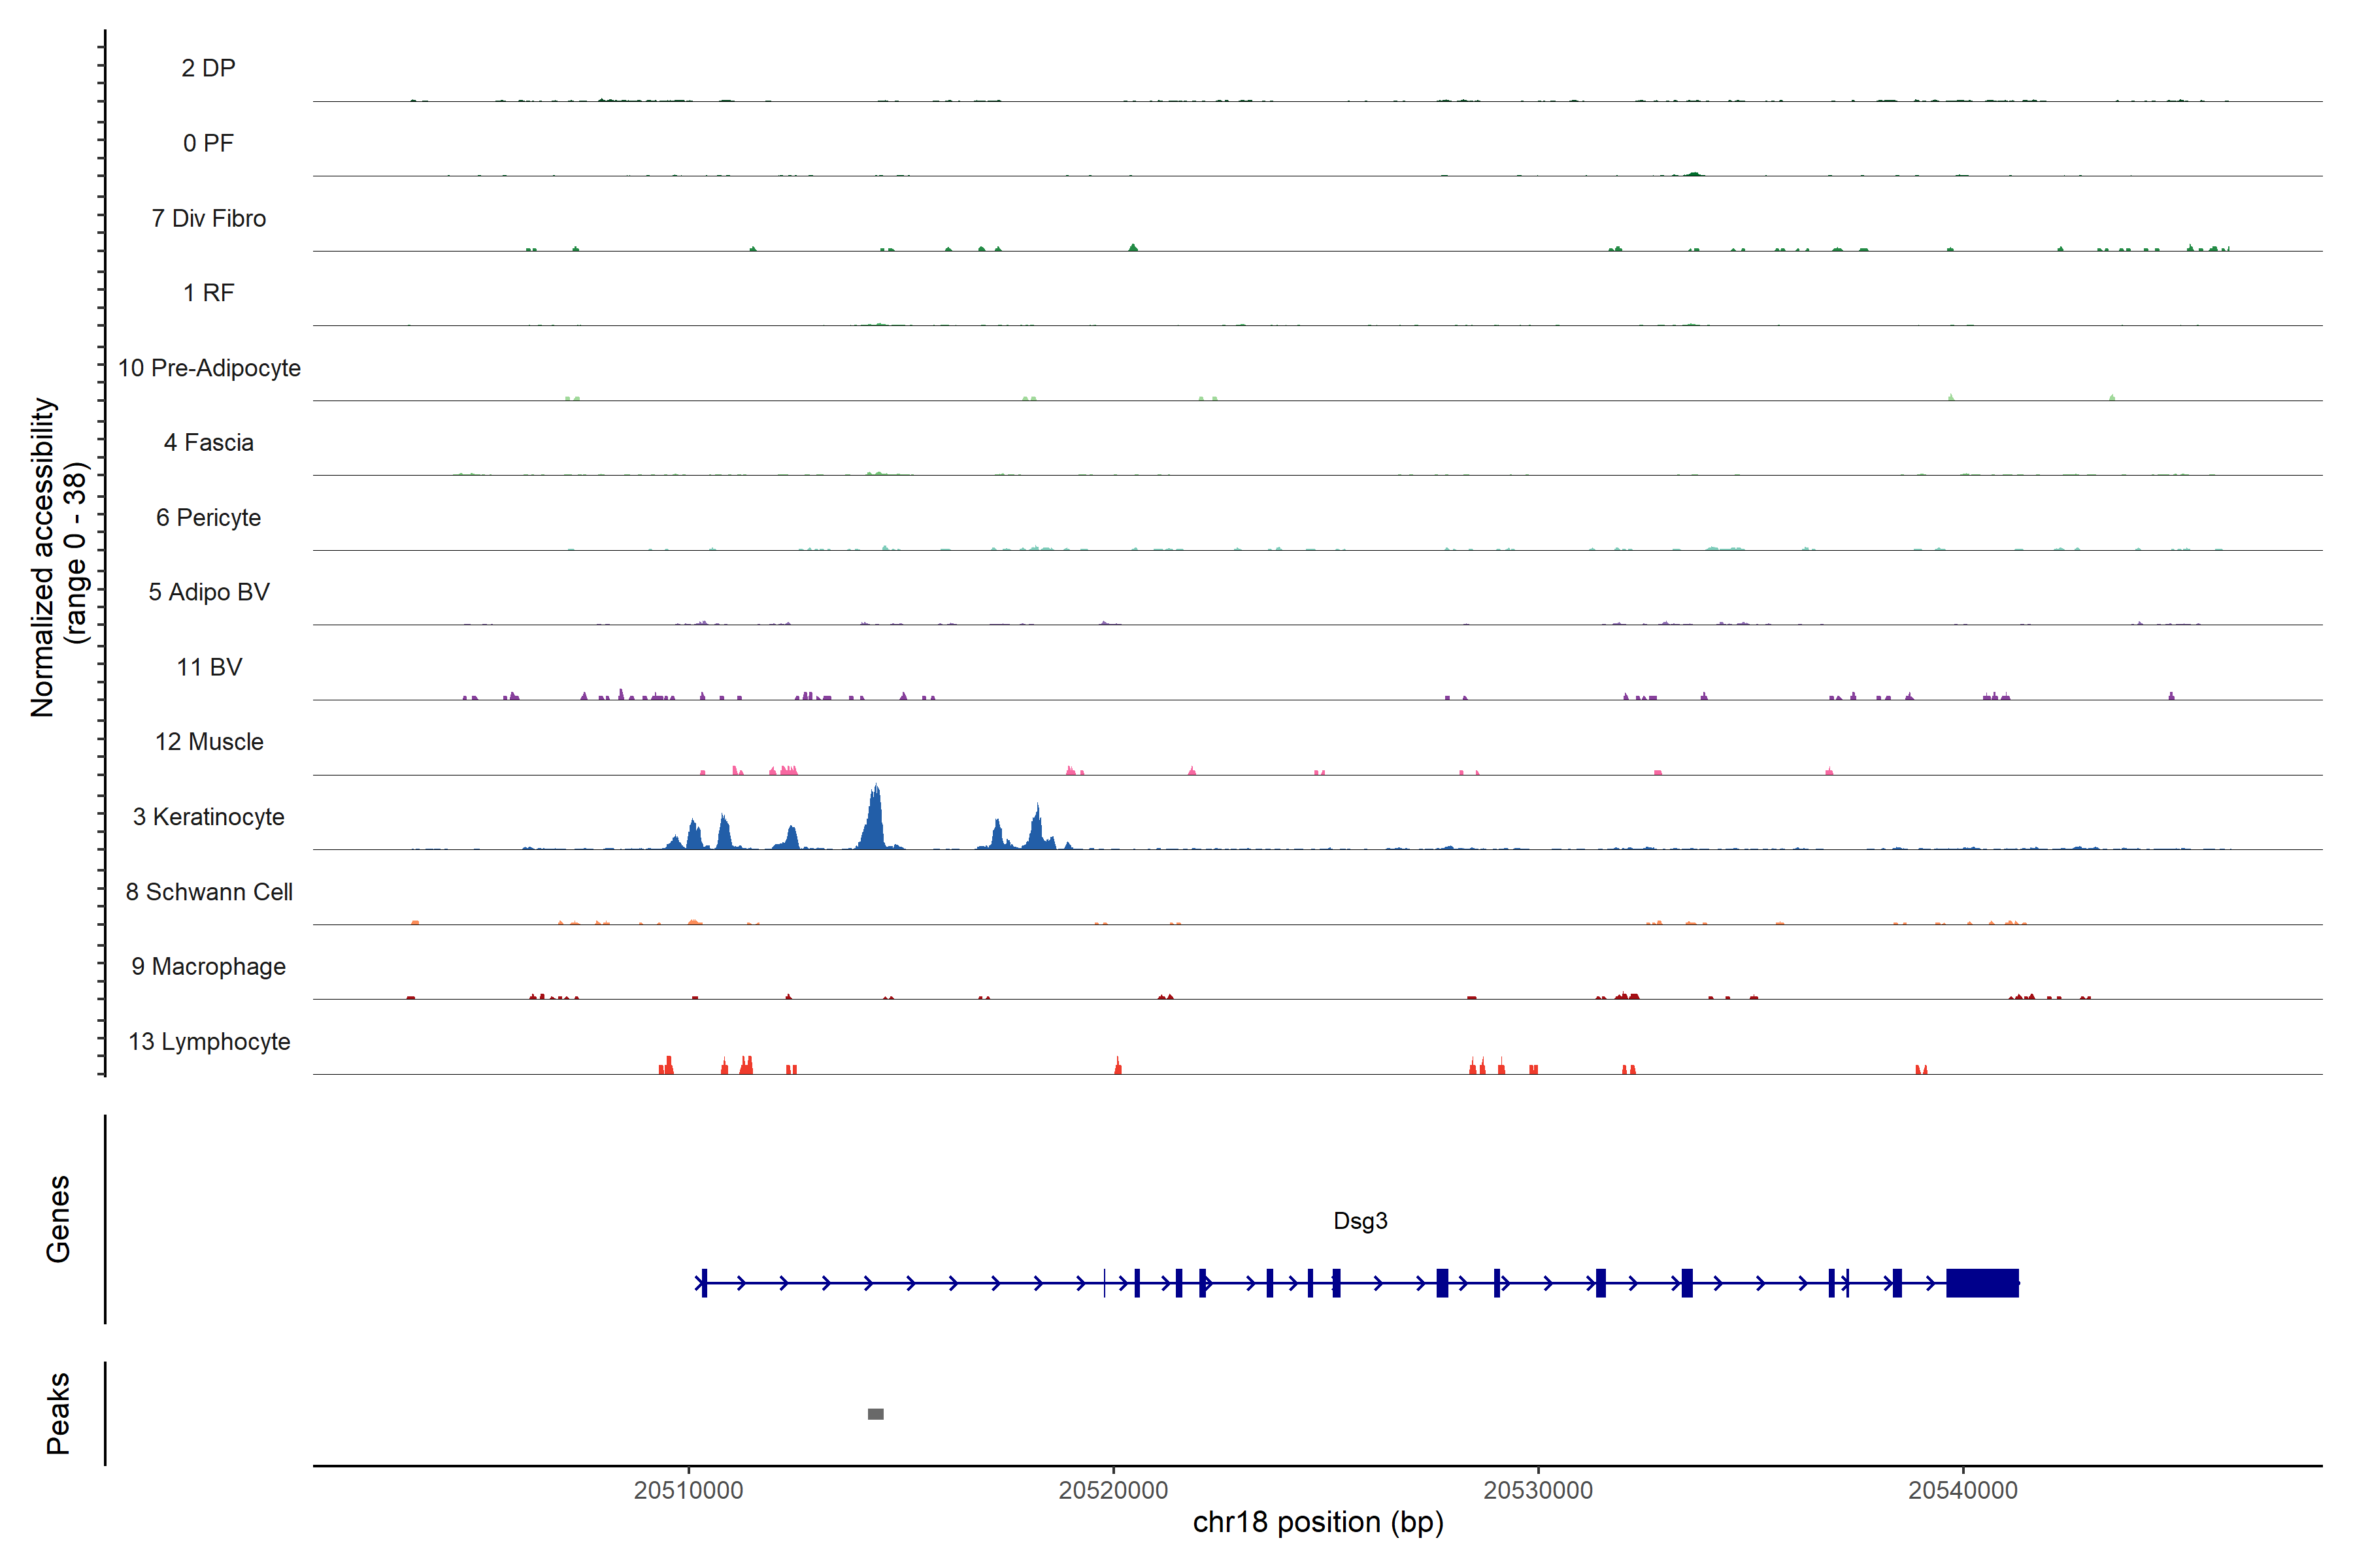Screen dimensions: 2353x1568
Task: Click the 9 Macrophage track label
Action: coord(208,967)
